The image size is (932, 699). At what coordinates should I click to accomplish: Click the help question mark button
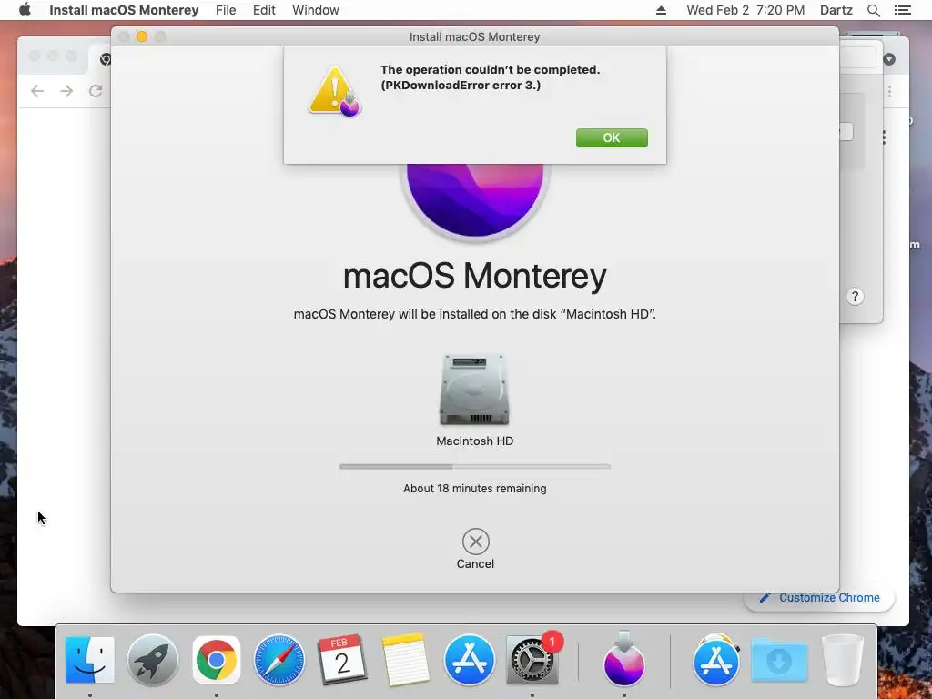(855, 297)
